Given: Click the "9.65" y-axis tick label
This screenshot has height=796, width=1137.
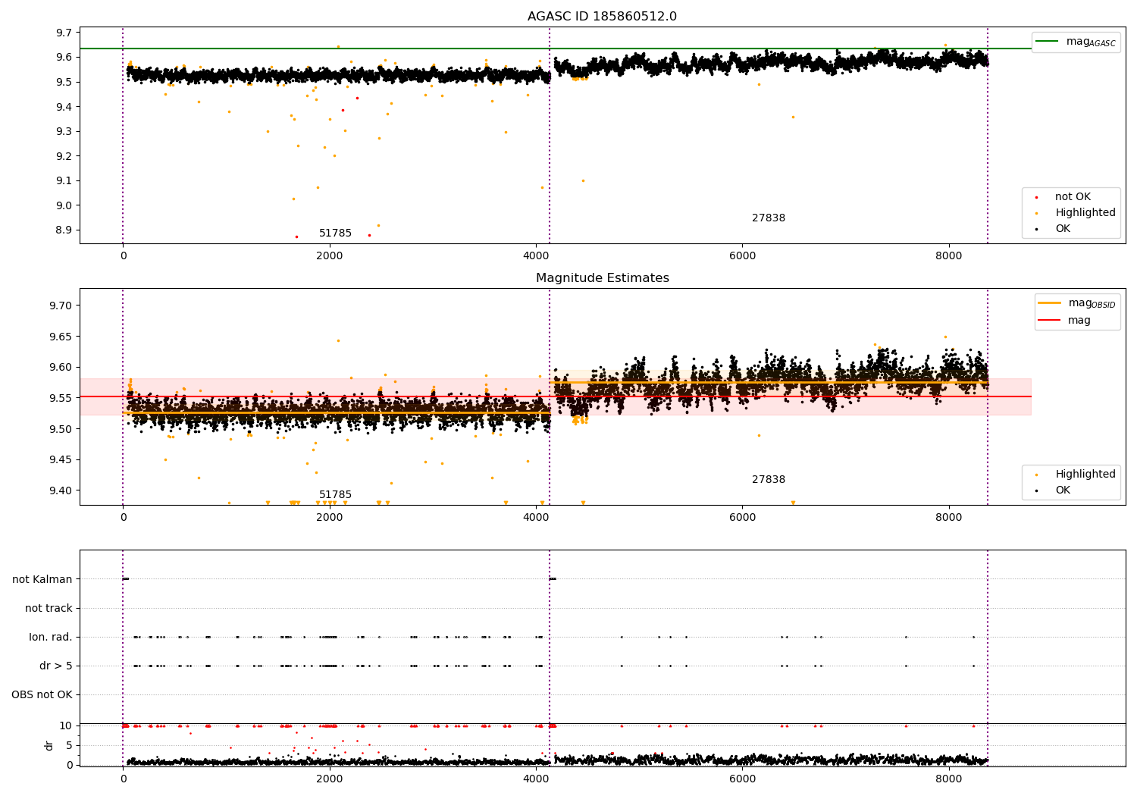Looking at the screenshot, I should coord(61,337).
